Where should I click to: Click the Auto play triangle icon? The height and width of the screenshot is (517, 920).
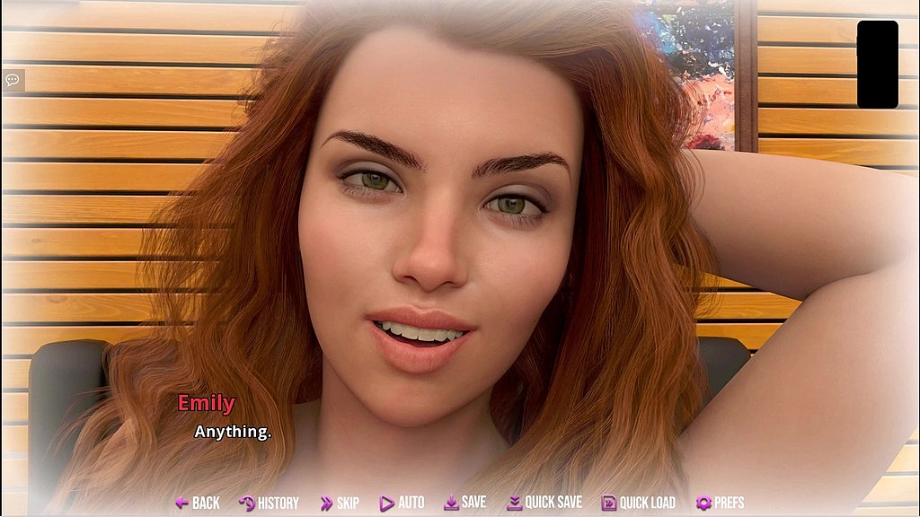click(386, 504)
